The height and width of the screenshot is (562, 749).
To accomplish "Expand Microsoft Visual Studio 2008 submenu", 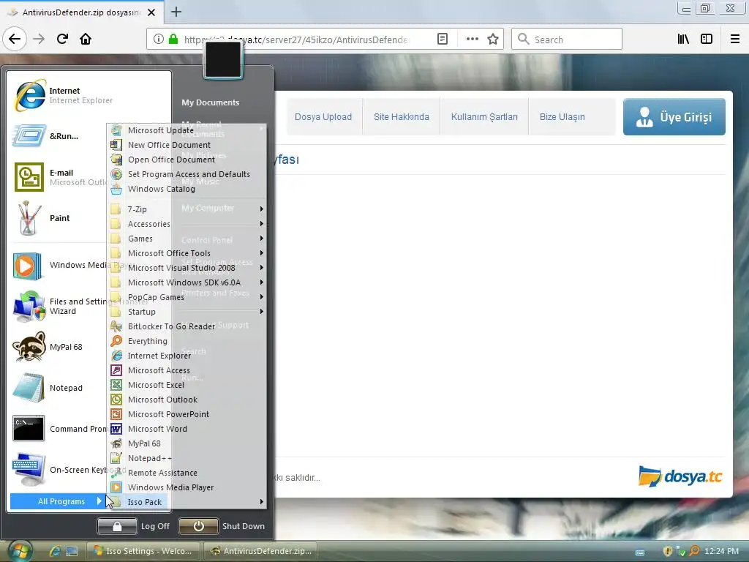I will tap(187, 268).
